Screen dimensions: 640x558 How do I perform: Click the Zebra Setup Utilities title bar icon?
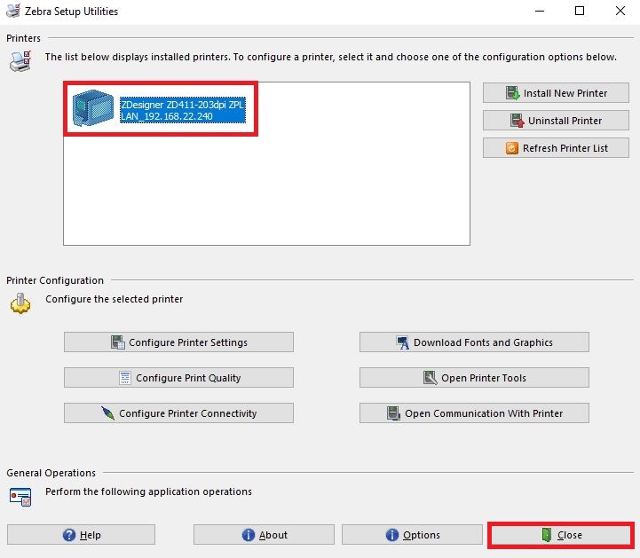[x=13, y=11]
